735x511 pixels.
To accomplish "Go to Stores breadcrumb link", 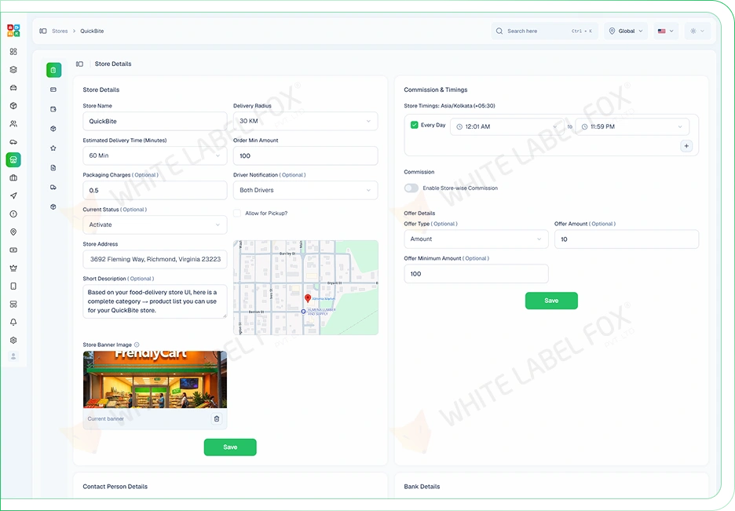I will [60, 31].
